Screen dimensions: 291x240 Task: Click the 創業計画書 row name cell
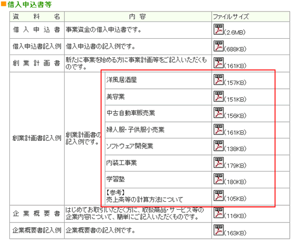coord(37,63)
